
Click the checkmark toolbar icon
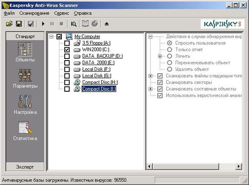[x=31, y=24]
